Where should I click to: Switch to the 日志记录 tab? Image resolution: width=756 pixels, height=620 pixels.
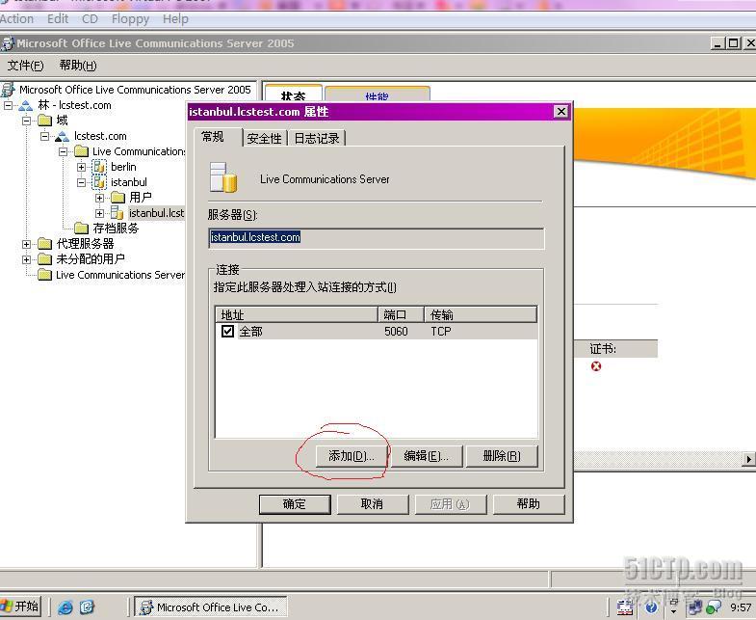[x=317, y=139]
